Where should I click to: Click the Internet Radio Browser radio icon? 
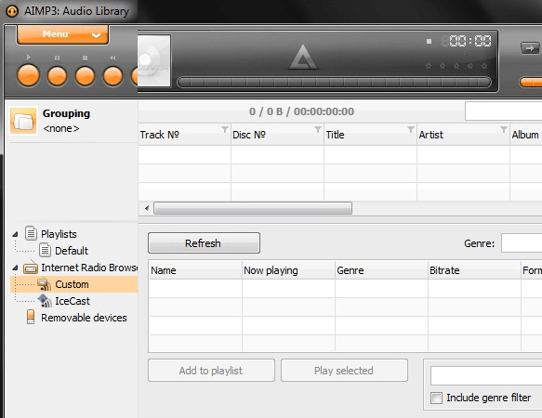click(31, 268)
